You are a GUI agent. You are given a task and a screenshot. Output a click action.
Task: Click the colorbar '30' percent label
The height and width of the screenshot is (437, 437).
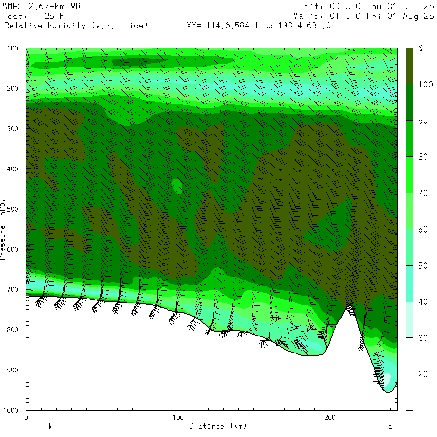tap(423, 338)
